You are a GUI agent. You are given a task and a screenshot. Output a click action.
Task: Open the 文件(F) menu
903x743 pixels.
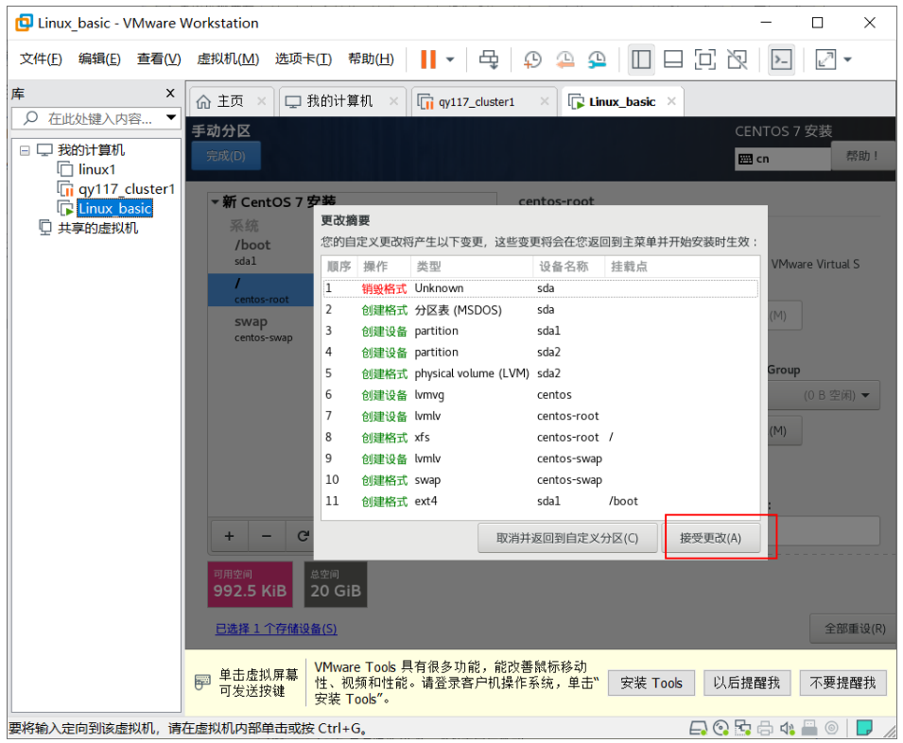[x=41, y=59]
